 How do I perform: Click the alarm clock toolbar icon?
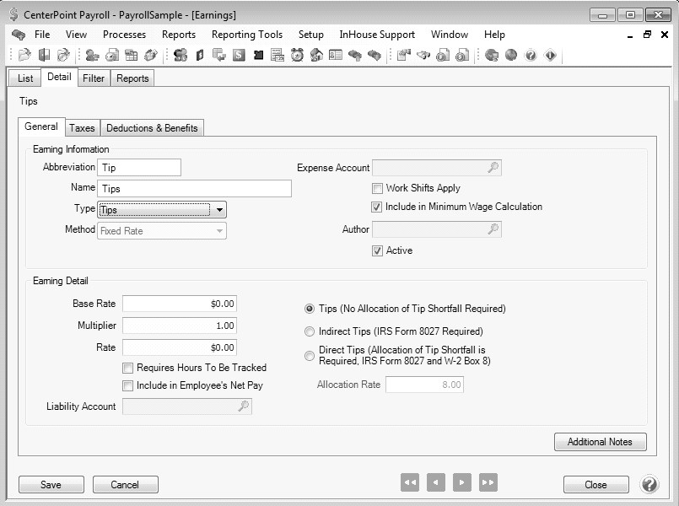297,56
